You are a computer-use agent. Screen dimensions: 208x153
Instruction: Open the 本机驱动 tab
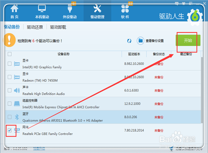(x=42, y=12)
